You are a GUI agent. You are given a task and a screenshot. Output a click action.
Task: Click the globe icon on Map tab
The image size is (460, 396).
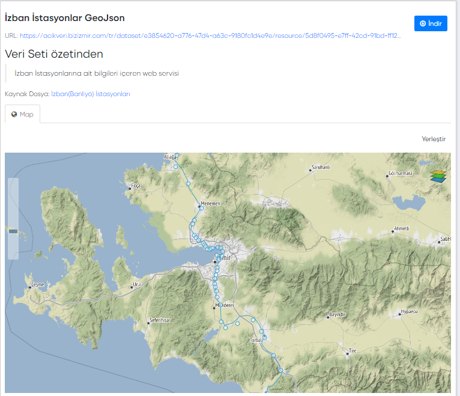coord(14,114)
